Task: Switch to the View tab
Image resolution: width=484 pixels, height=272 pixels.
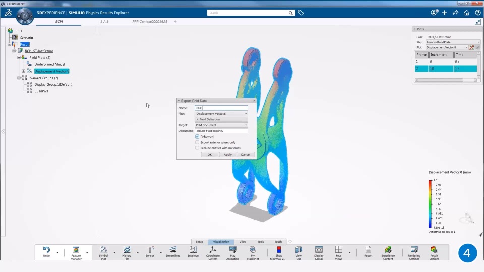Action: [243, 242]
